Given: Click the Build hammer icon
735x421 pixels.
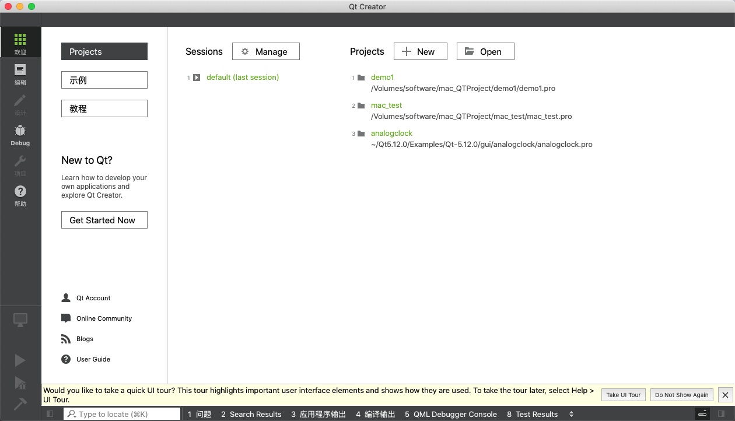Looking at the screenshot, I should pyautogui.click(x=20, y=404).
